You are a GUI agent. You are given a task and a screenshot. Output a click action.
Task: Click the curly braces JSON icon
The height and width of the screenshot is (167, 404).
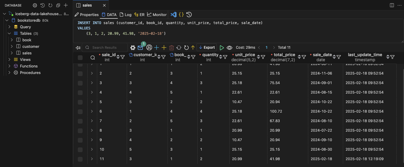181,15
